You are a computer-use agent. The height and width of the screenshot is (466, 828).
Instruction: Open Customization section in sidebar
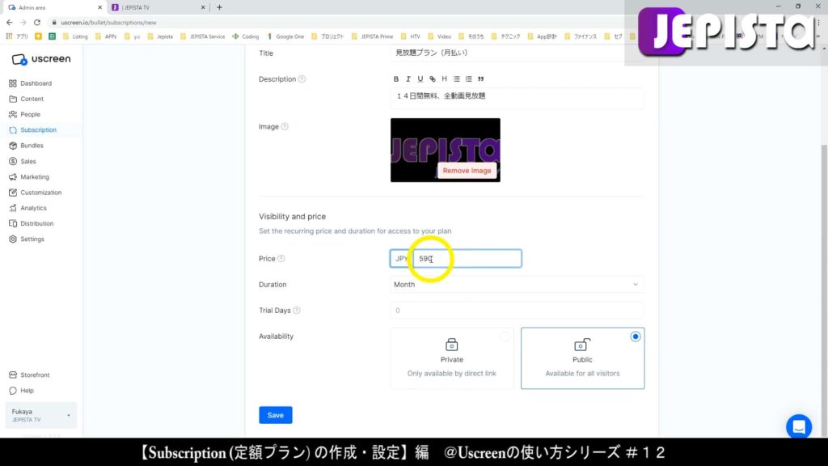point(36,193)
